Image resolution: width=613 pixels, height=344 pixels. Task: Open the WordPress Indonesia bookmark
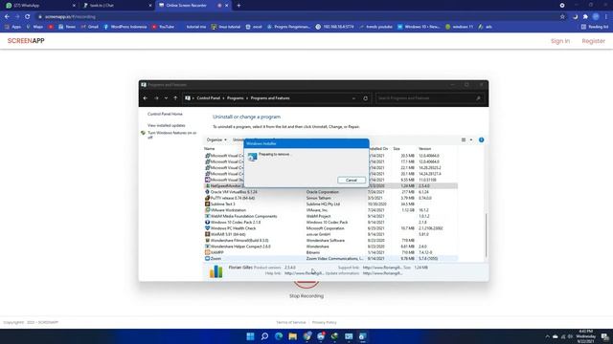[125, 27]
